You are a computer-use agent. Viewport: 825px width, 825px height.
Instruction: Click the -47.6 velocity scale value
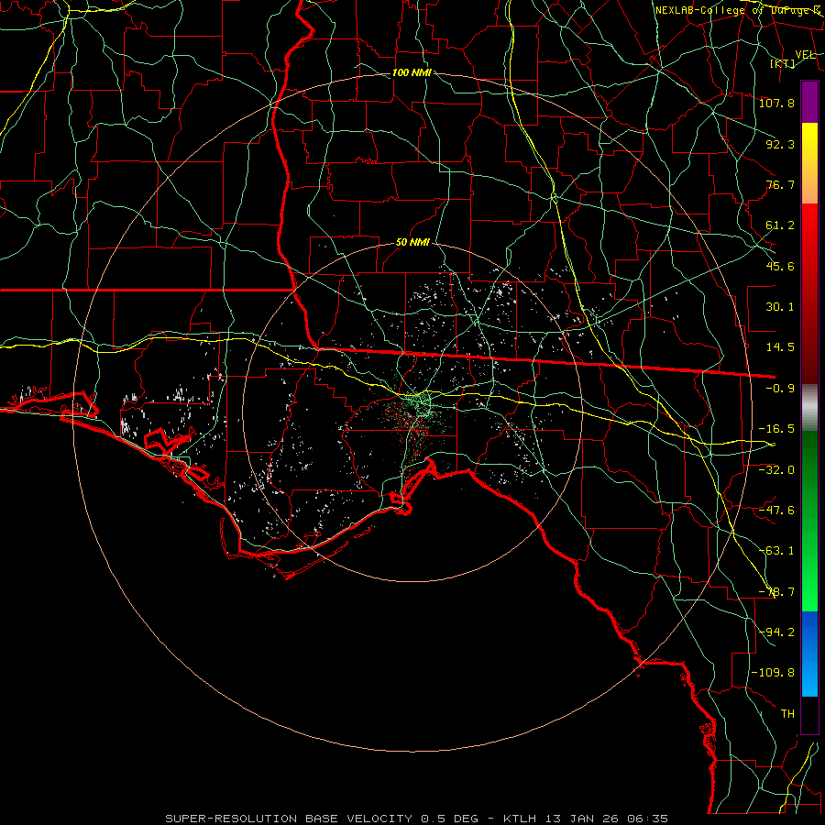coord(776,511)
